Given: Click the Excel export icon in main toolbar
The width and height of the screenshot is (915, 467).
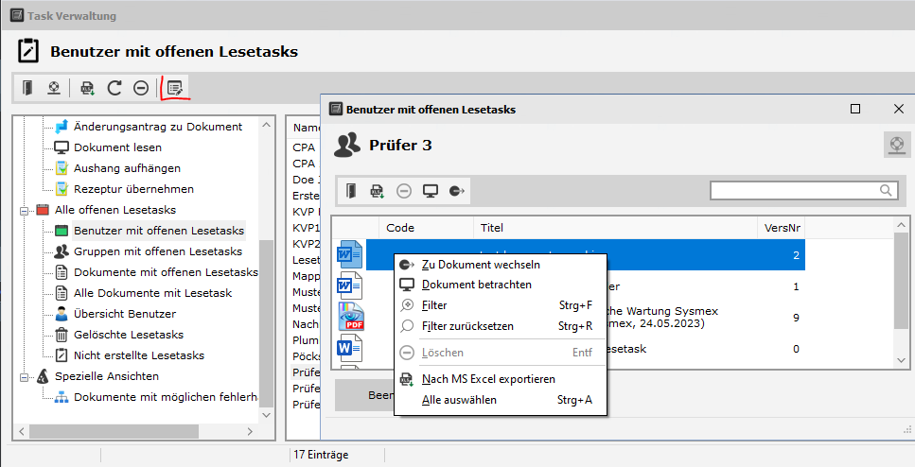Looking at the screenshot, I should 88,88.
